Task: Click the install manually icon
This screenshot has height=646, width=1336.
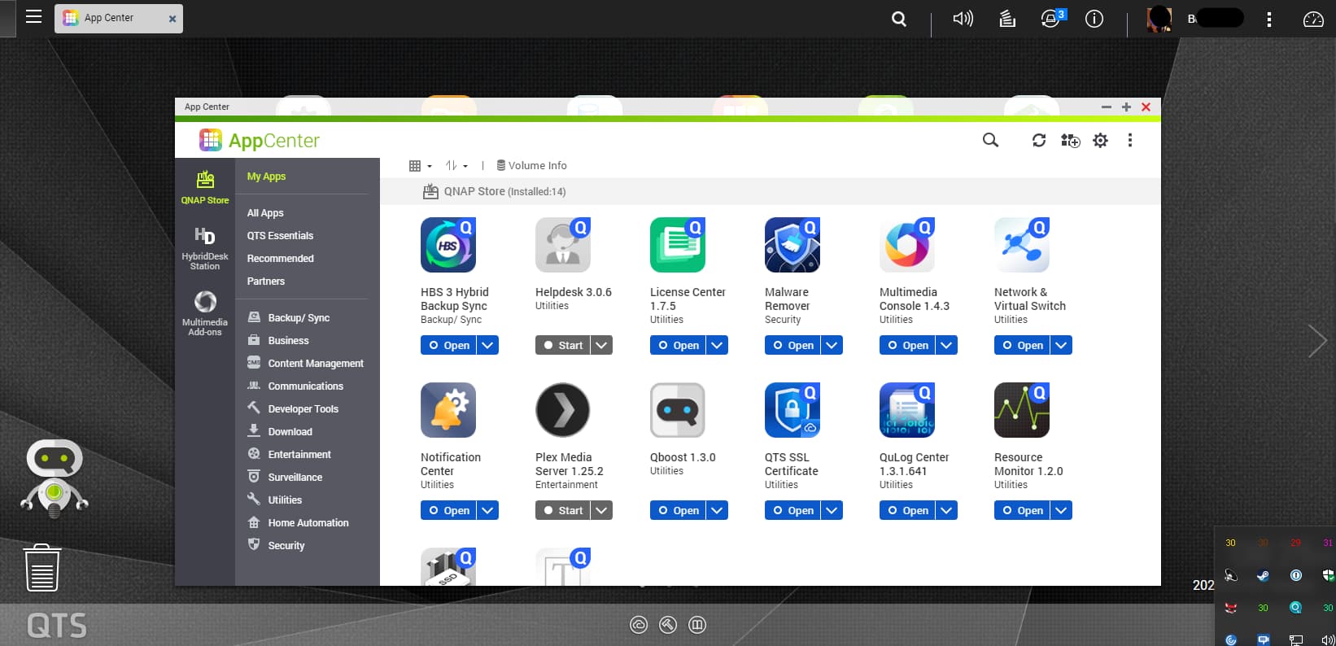Action: pos(1071,141)
